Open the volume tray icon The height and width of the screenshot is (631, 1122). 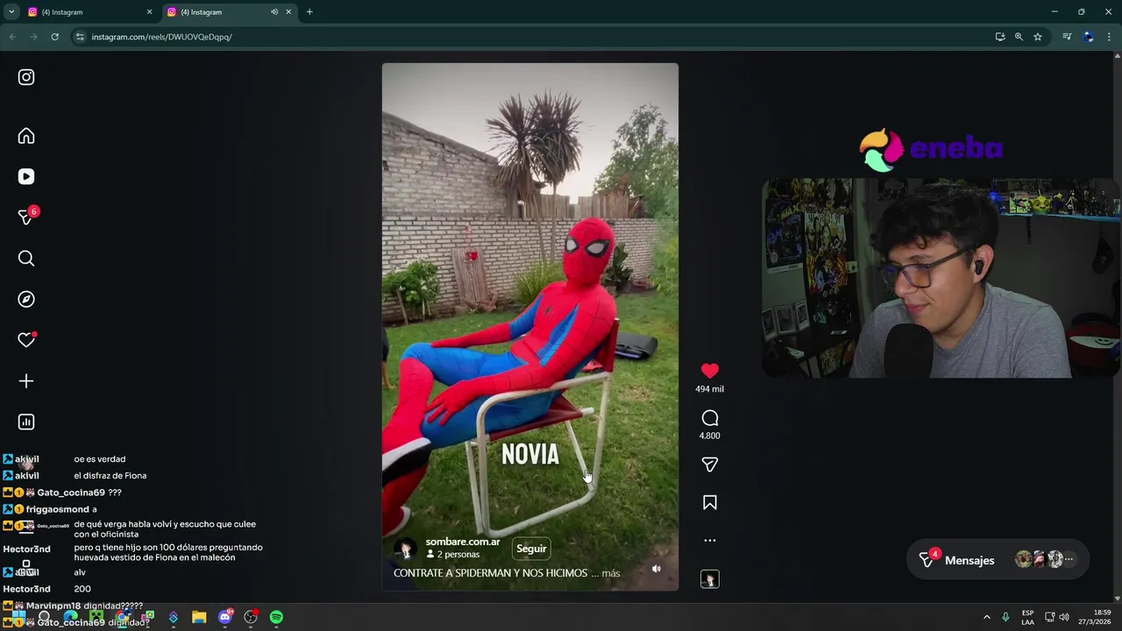(1064, 618)
